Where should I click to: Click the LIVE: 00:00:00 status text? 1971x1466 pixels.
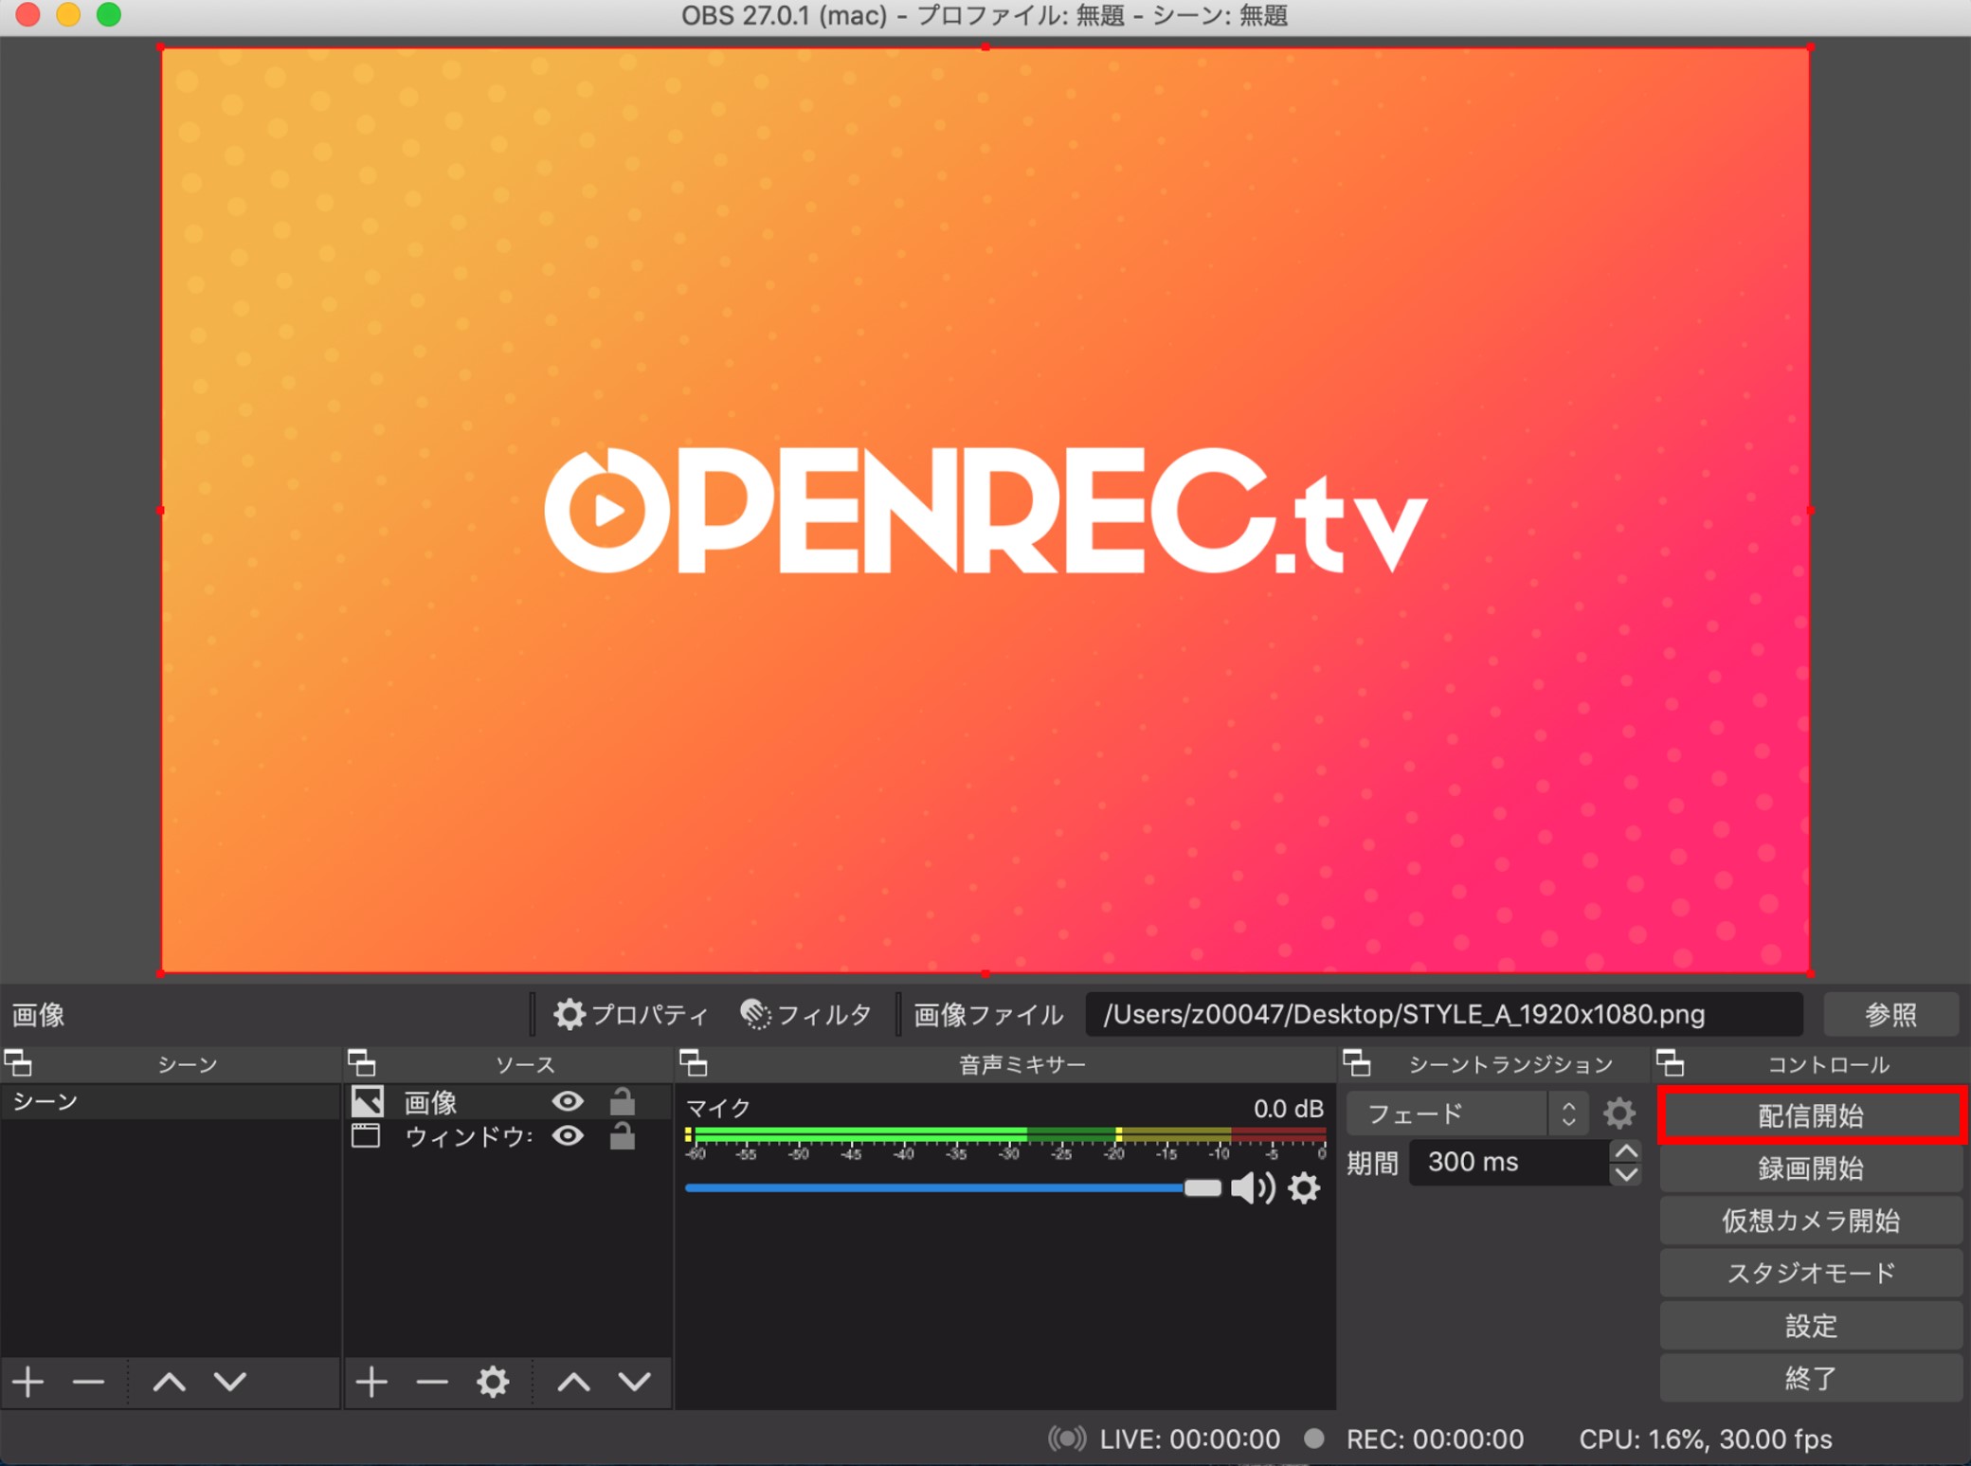[1189, 1439]
